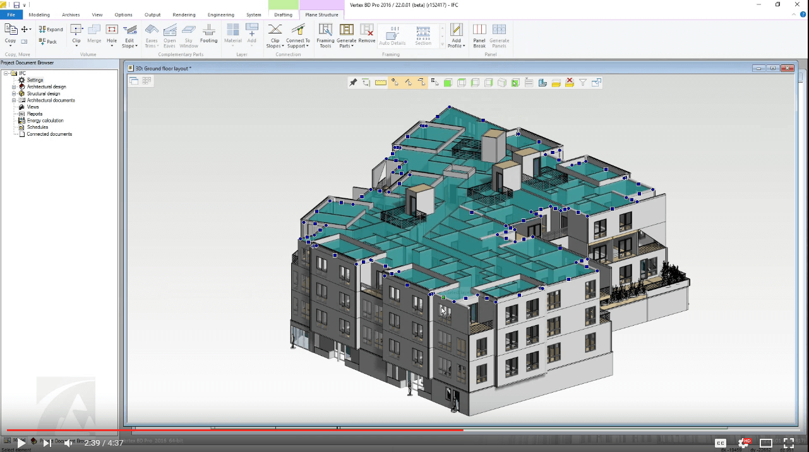
Task: Click the pop-out window icon in the floating toolbar
Action: 596,83
